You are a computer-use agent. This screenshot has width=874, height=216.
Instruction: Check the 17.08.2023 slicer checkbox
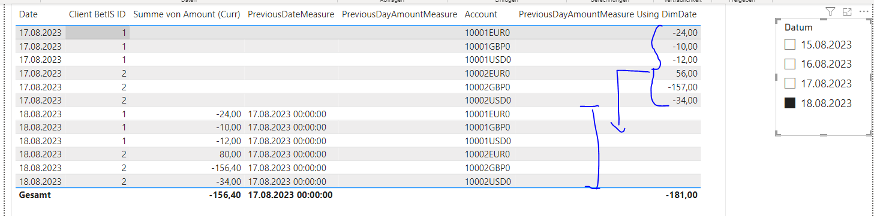pyautogui.click(x=790, y=84)
